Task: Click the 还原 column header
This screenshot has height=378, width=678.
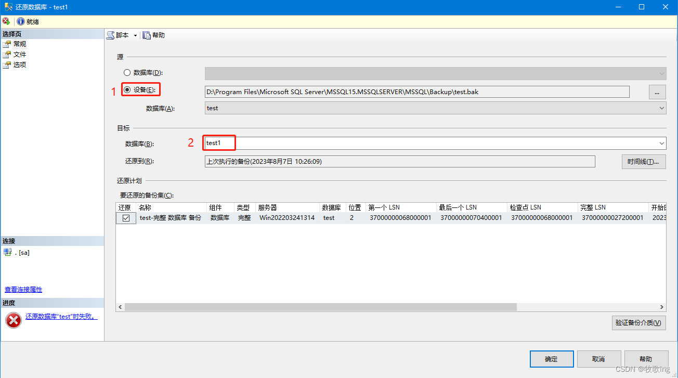Action: point(126,207)
